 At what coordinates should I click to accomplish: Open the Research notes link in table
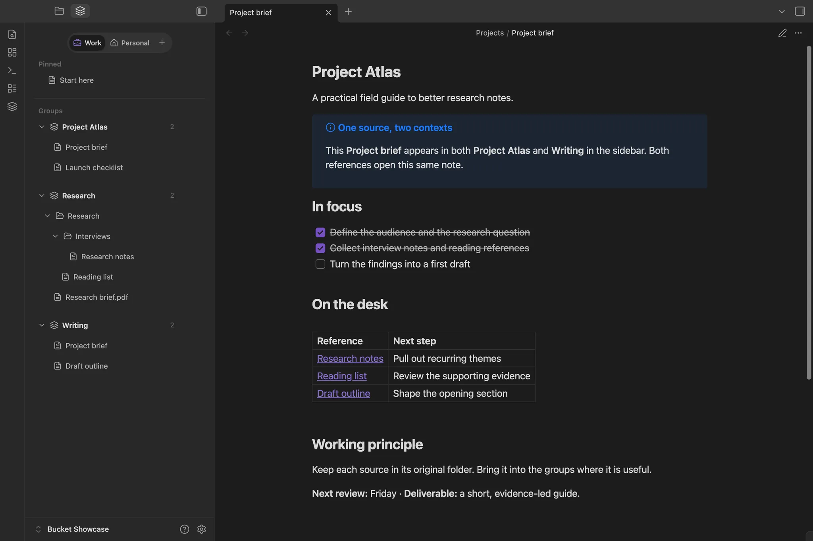coord(350,358)
